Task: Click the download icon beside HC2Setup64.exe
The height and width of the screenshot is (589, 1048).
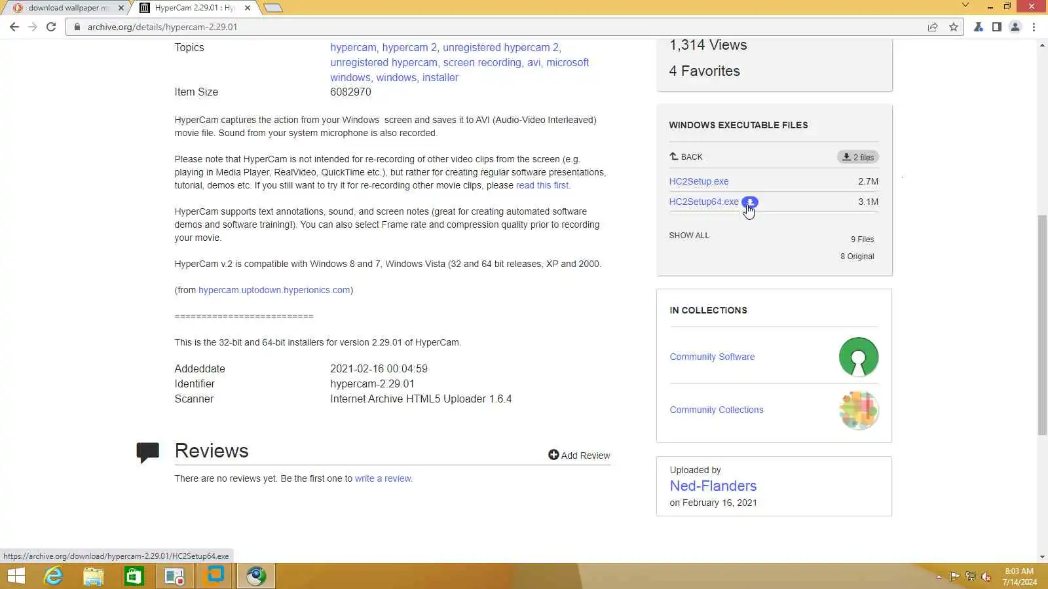Action: (x=750, y=202)
